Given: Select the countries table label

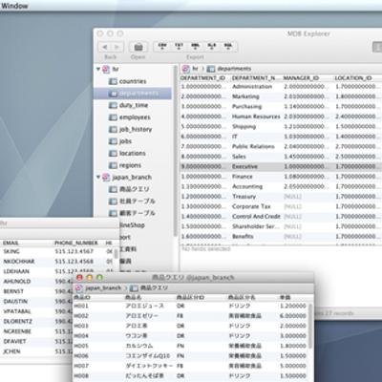Looking at the screenshot, I should [x=133, y=81].
